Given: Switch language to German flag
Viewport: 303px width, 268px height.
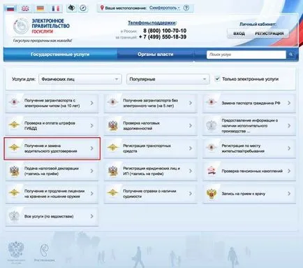Looking at the screenshot, I should coord(40,8).
